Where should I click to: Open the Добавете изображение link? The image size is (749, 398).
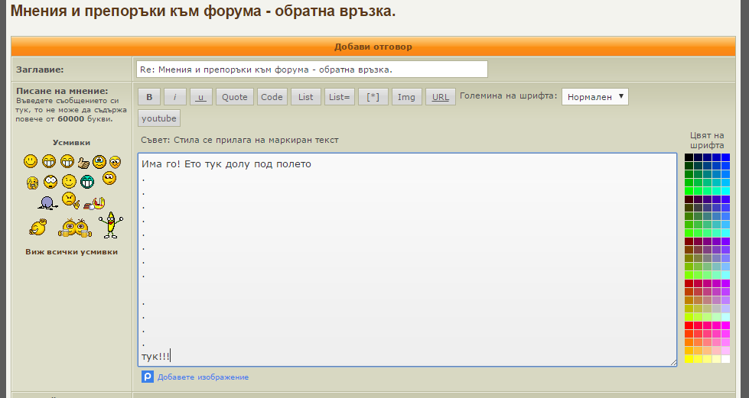[x=203, y=377]
